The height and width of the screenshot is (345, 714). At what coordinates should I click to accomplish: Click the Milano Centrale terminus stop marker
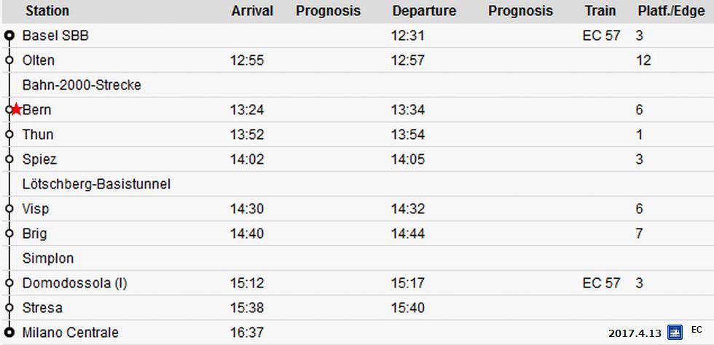[x=9, y=332]
